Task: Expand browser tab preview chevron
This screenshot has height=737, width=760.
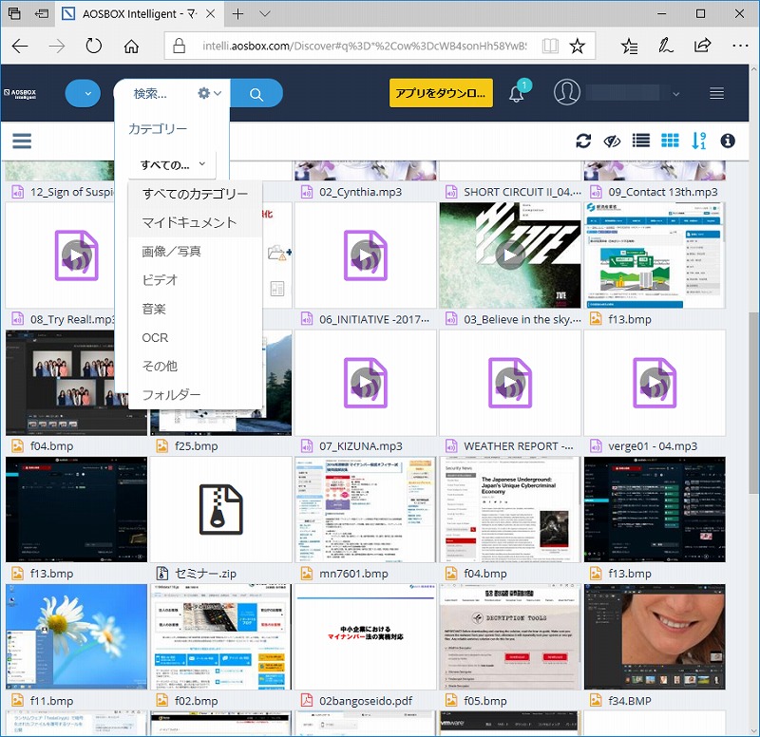Action: tap(265, 14)
